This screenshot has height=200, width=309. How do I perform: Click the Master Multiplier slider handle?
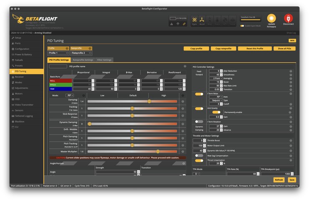pos(158,151)
